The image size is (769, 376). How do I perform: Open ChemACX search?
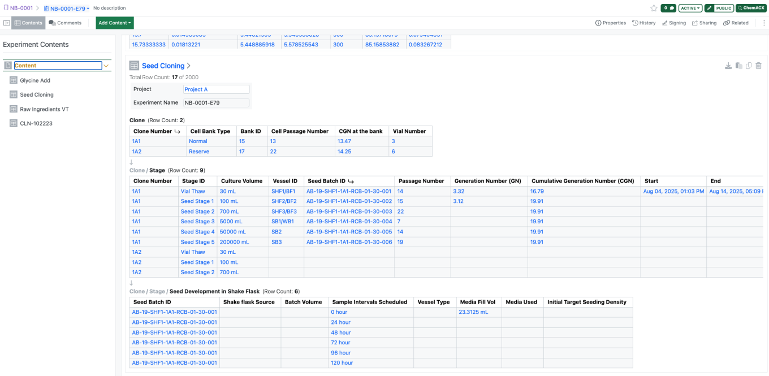(x=751, y=8)
